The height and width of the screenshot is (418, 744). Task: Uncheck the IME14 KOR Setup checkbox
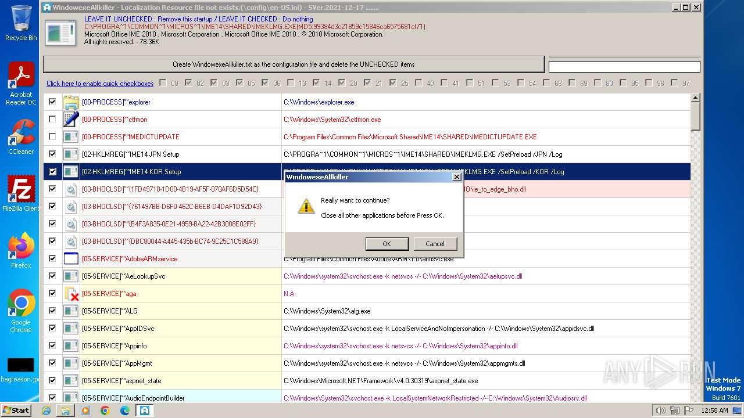click(52, 171)
